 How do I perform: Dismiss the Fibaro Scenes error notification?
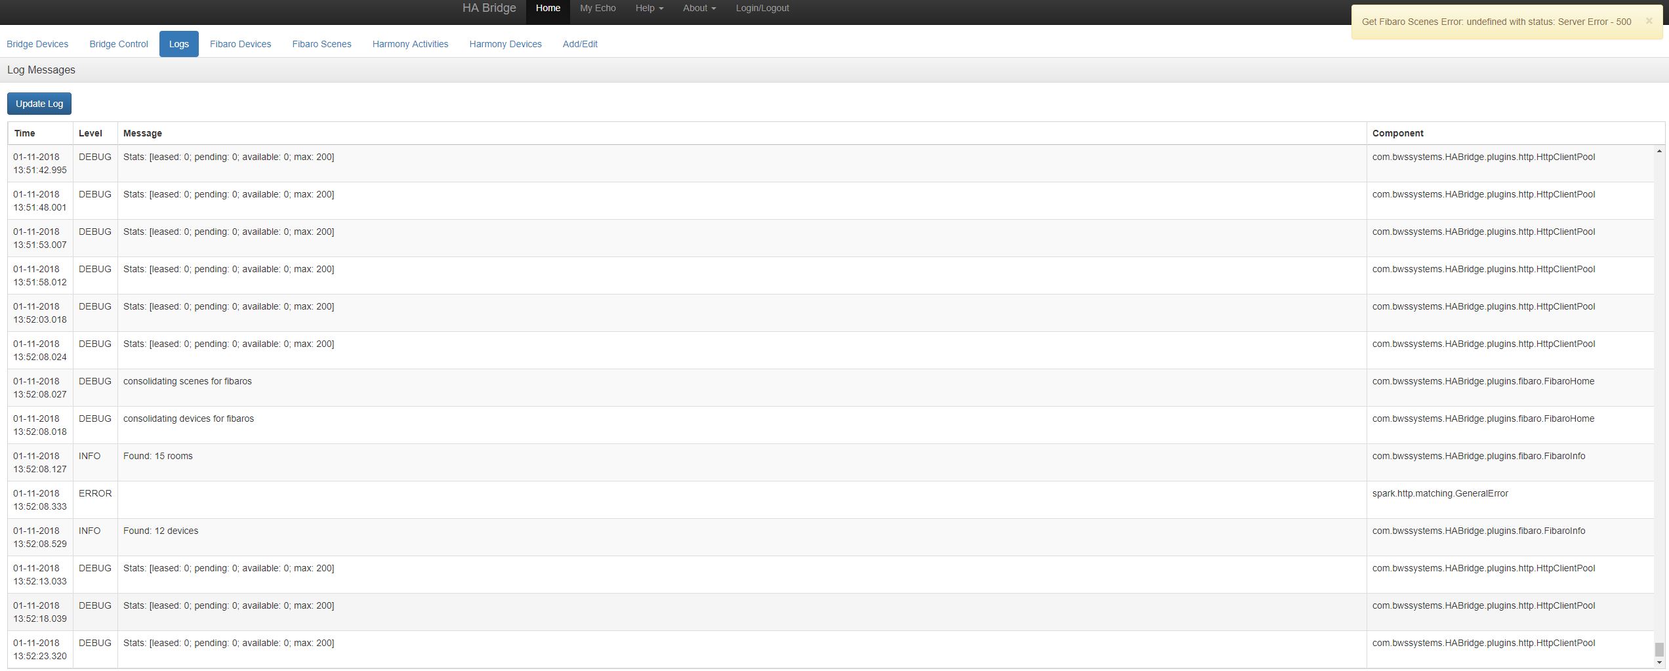tap(1649, 21)
